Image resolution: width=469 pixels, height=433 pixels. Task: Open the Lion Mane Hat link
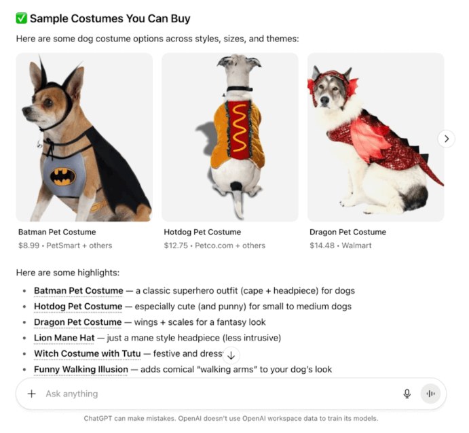click(x=64, y=338)
